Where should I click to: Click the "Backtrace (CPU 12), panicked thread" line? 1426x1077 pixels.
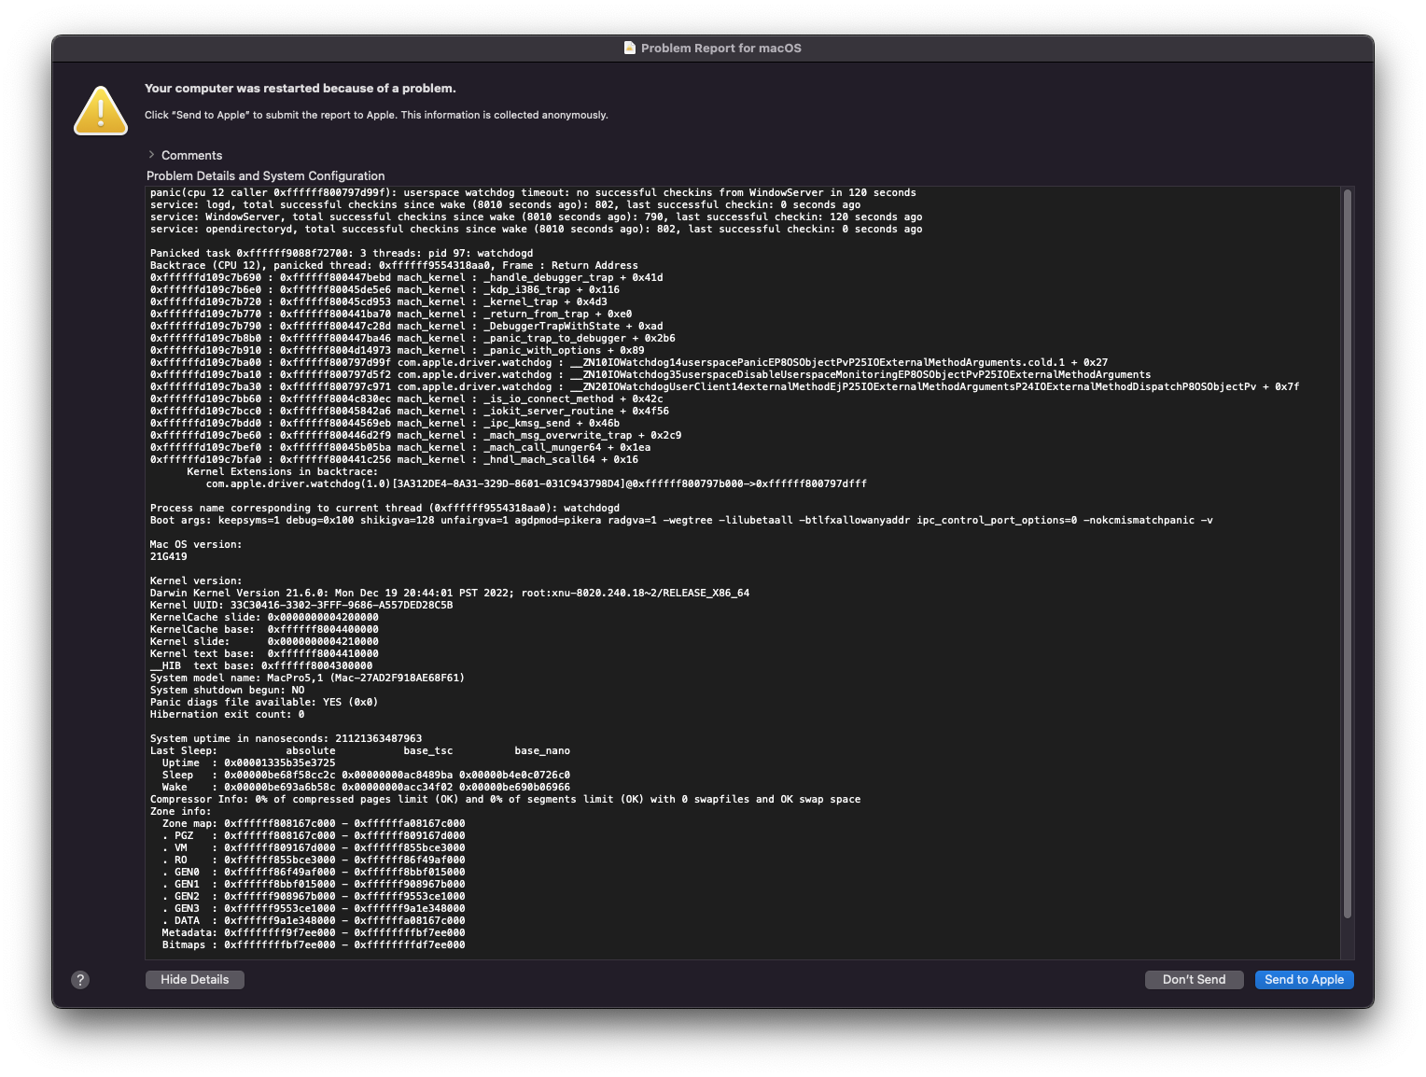click(394, 266)
